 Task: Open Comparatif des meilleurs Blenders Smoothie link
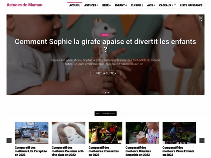tap(138, 151)
